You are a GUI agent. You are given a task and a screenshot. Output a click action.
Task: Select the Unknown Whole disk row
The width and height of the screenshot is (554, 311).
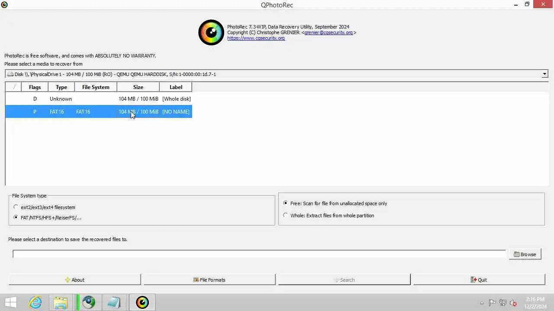click(99, 98)
